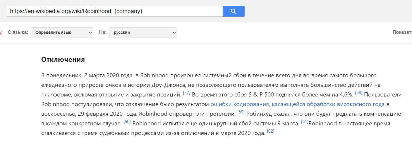
Task: Click the 'Показать' option at right
Action: [402, 32]
